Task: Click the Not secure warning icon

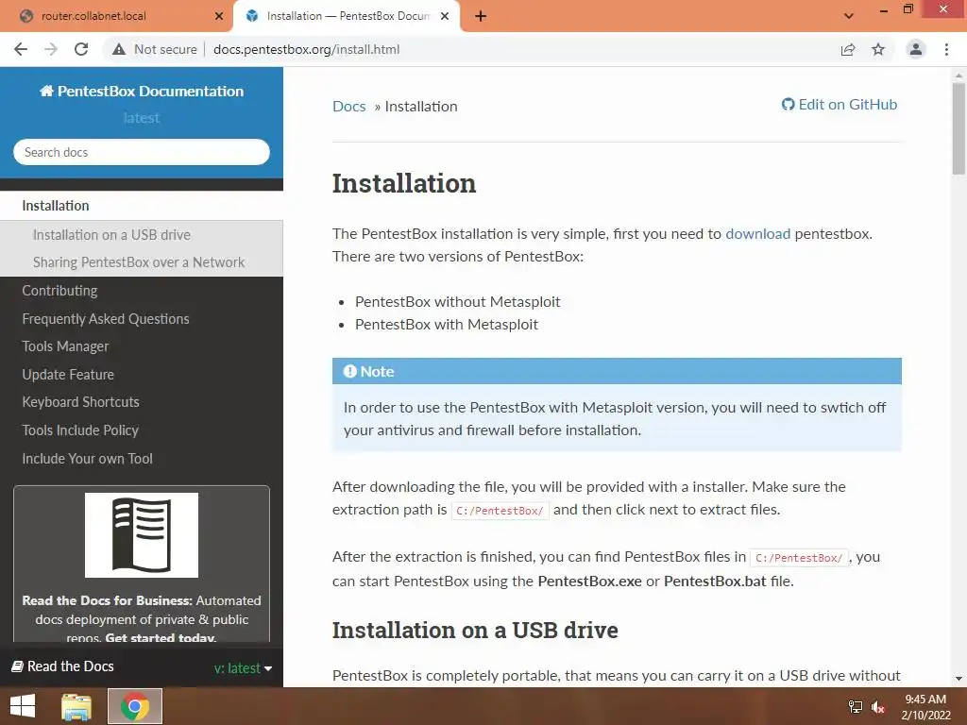Action: pyautogui.click(x=119, y=49)
